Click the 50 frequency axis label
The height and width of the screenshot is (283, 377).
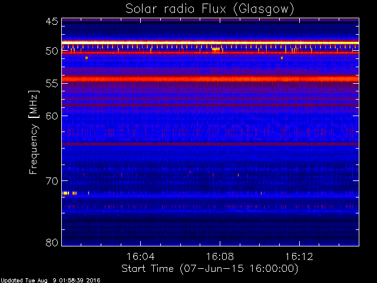click(52, 51)
